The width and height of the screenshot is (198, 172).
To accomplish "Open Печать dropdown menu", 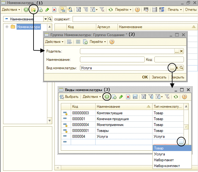I will (x=175, y=10).
